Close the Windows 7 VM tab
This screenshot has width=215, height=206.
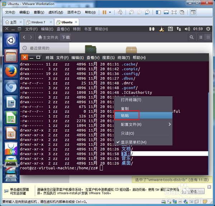click(51, 22)
